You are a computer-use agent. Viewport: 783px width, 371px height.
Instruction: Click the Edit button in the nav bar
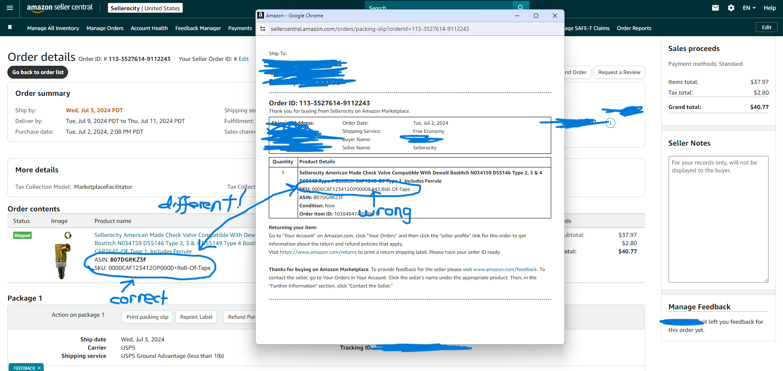pos(767,27)
